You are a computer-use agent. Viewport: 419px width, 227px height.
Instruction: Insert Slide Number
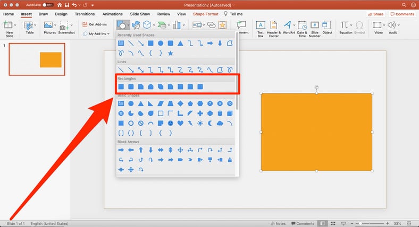315,29
